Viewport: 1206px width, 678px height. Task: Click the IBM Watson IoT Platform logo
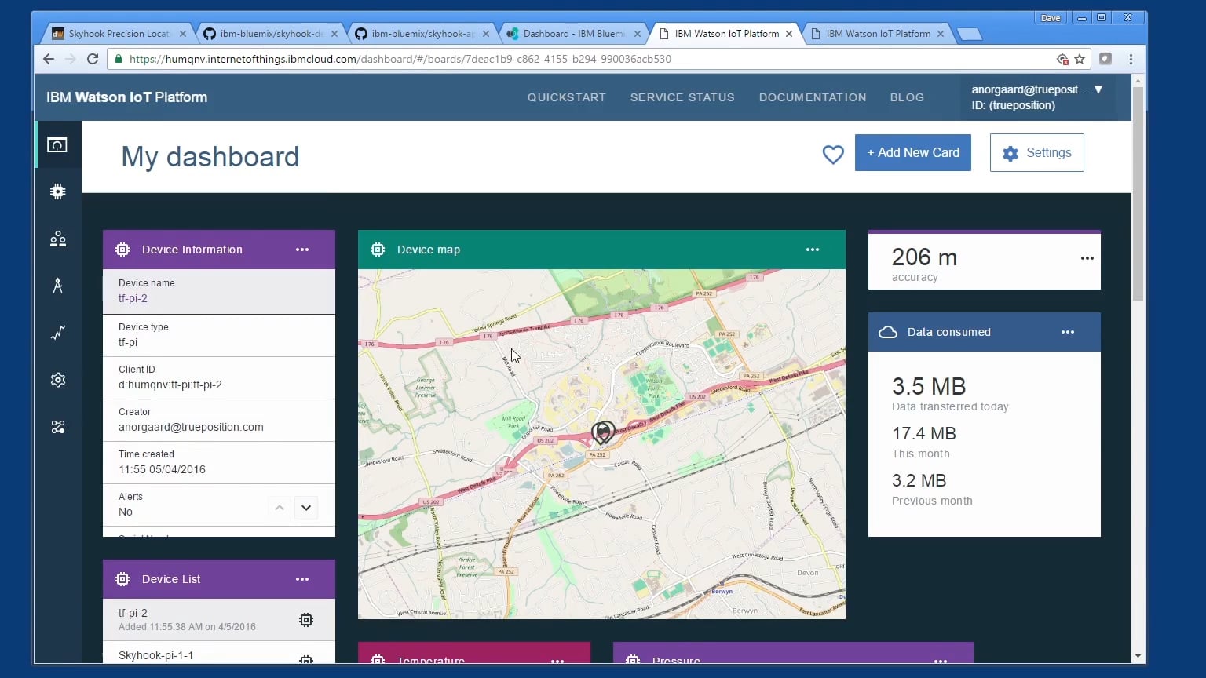coord(127,97)
